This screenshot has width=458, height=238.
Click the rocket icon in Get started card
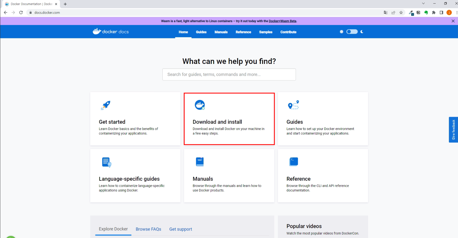tap(106, 105)
